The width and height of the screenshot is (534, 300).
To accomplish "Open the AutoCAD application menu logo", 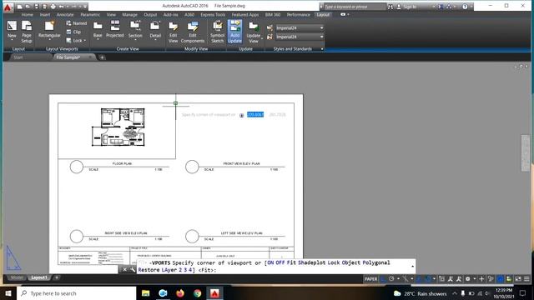I will (x=8, y=7).
